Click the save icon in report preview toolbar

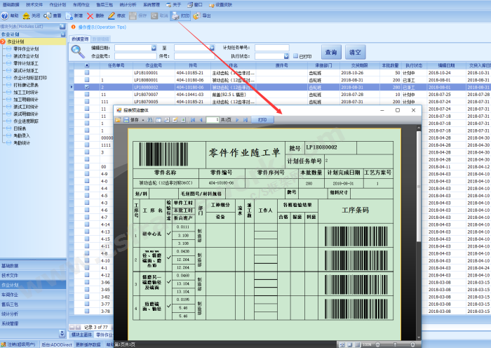pyautogui.click(x=126, y=120)
